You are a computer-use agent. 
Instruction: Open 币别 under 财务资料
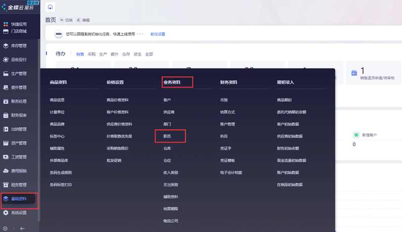pyautogui.click(x=224, y=100)
